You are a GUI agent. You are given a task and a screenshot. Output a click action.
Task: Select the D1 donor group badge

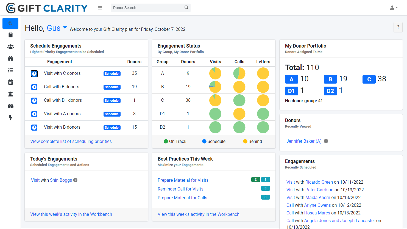292,91
